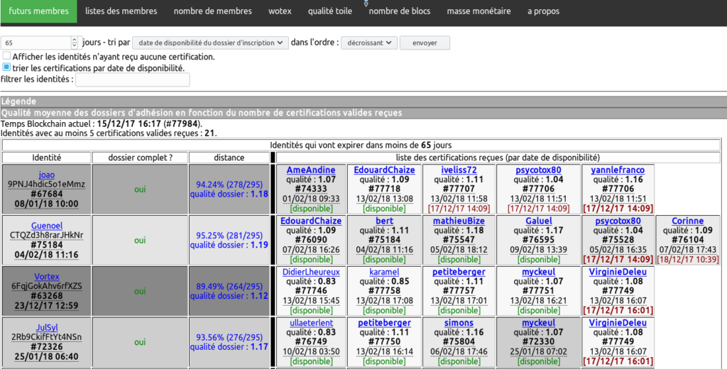The width and height of the screenshot is (727, 369).
Task: Click the "filtrer les identités" text field
Action: pyautogui.click(x=133, y=79)
